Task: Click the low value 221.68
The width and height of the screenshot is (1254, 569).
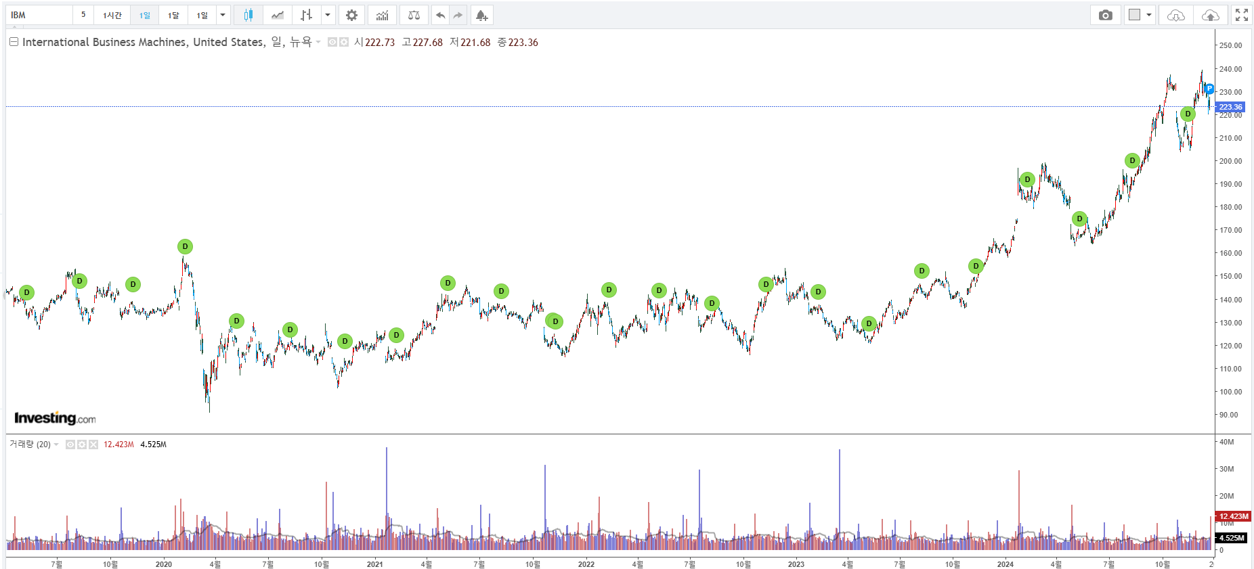Action: [475, 42]
